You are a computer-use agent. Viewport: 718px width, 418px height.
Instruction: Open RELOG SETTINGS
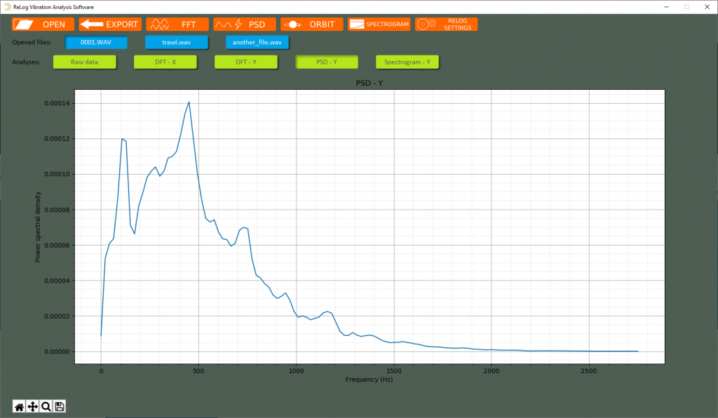[x=447, y=25]
